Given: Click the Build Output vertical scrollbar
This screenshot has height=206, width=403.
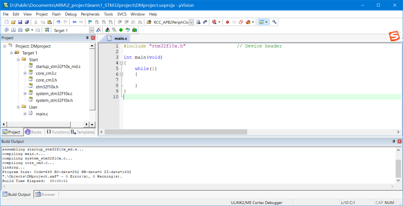Looking at the screenshot, I should 398,168.
